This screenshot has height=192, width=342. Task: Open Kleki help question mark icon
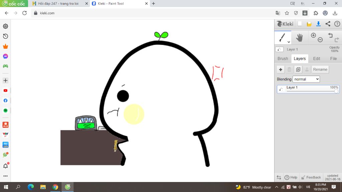click(337, 24)
